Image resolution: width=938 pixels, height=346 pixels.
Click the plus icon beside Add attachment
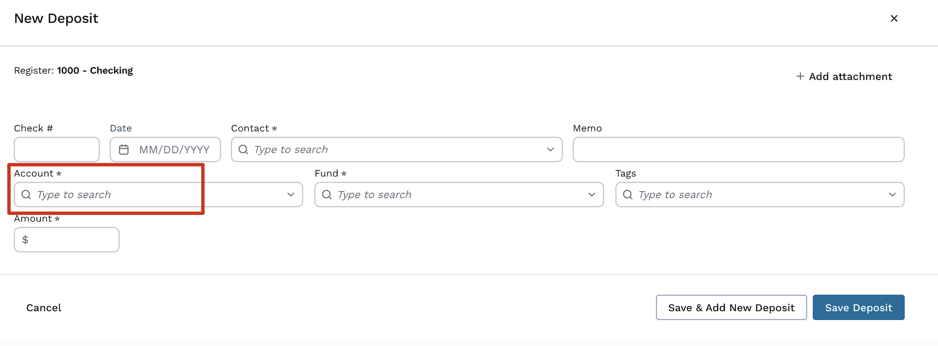pos(800,77)
